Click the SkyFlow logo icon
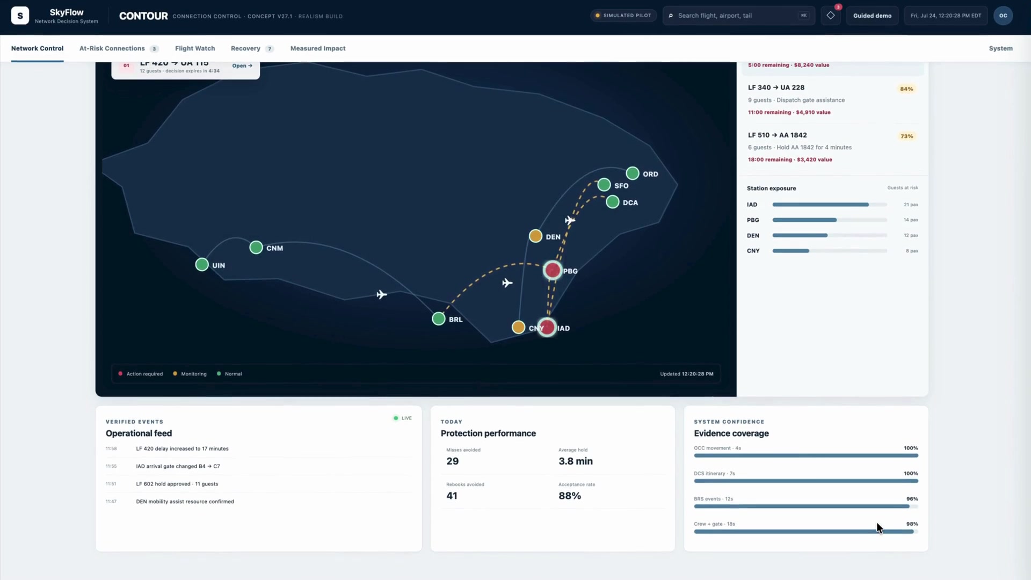This screenshot has height=580, width=1031. pyautogui.click(x=20, y=16)
